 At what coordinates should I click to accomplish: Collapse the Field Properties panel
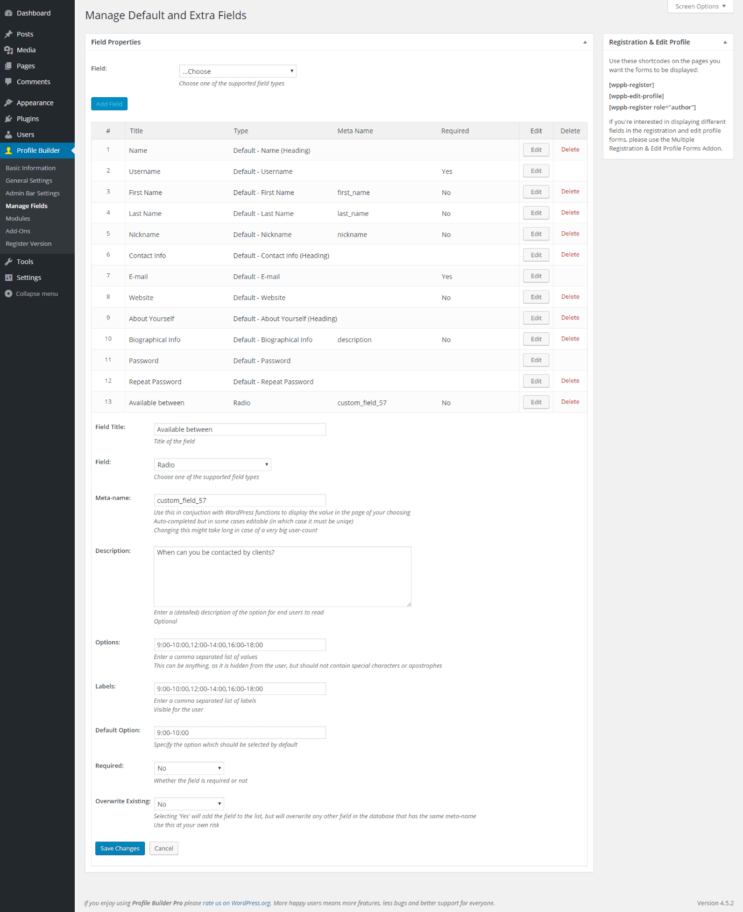585,42
